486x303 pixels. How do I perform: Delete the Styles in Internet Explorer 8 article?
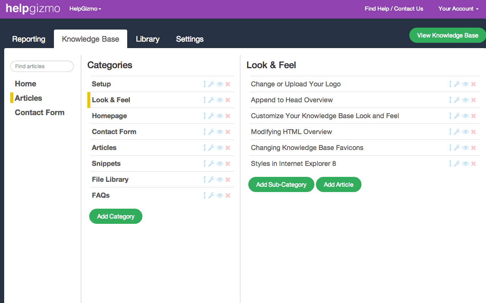473,164
